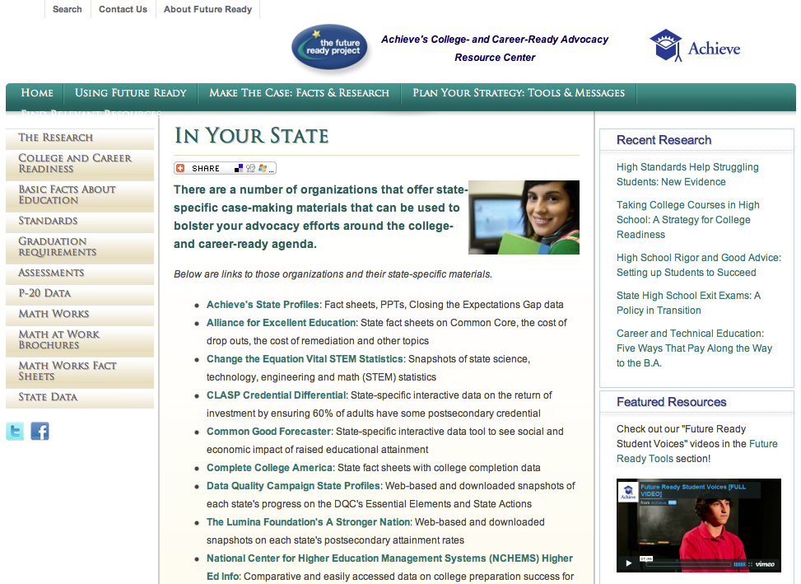Screen dimensions: 801x584
Task: Open the Contact Us tab
Action: click(123, 9)
